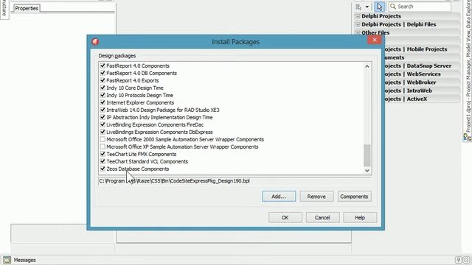Toggle TeeChart Lite FMX Components checkbox
472x265 pixels.
pos(103,154)
